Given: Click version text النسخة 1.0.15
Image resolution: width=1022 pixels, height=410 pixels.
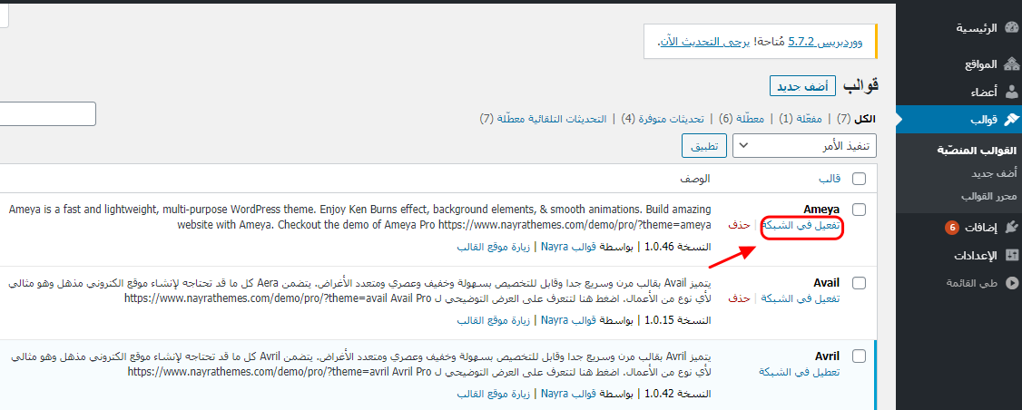Looking at the screenshot, I should (x=678, y=321).
